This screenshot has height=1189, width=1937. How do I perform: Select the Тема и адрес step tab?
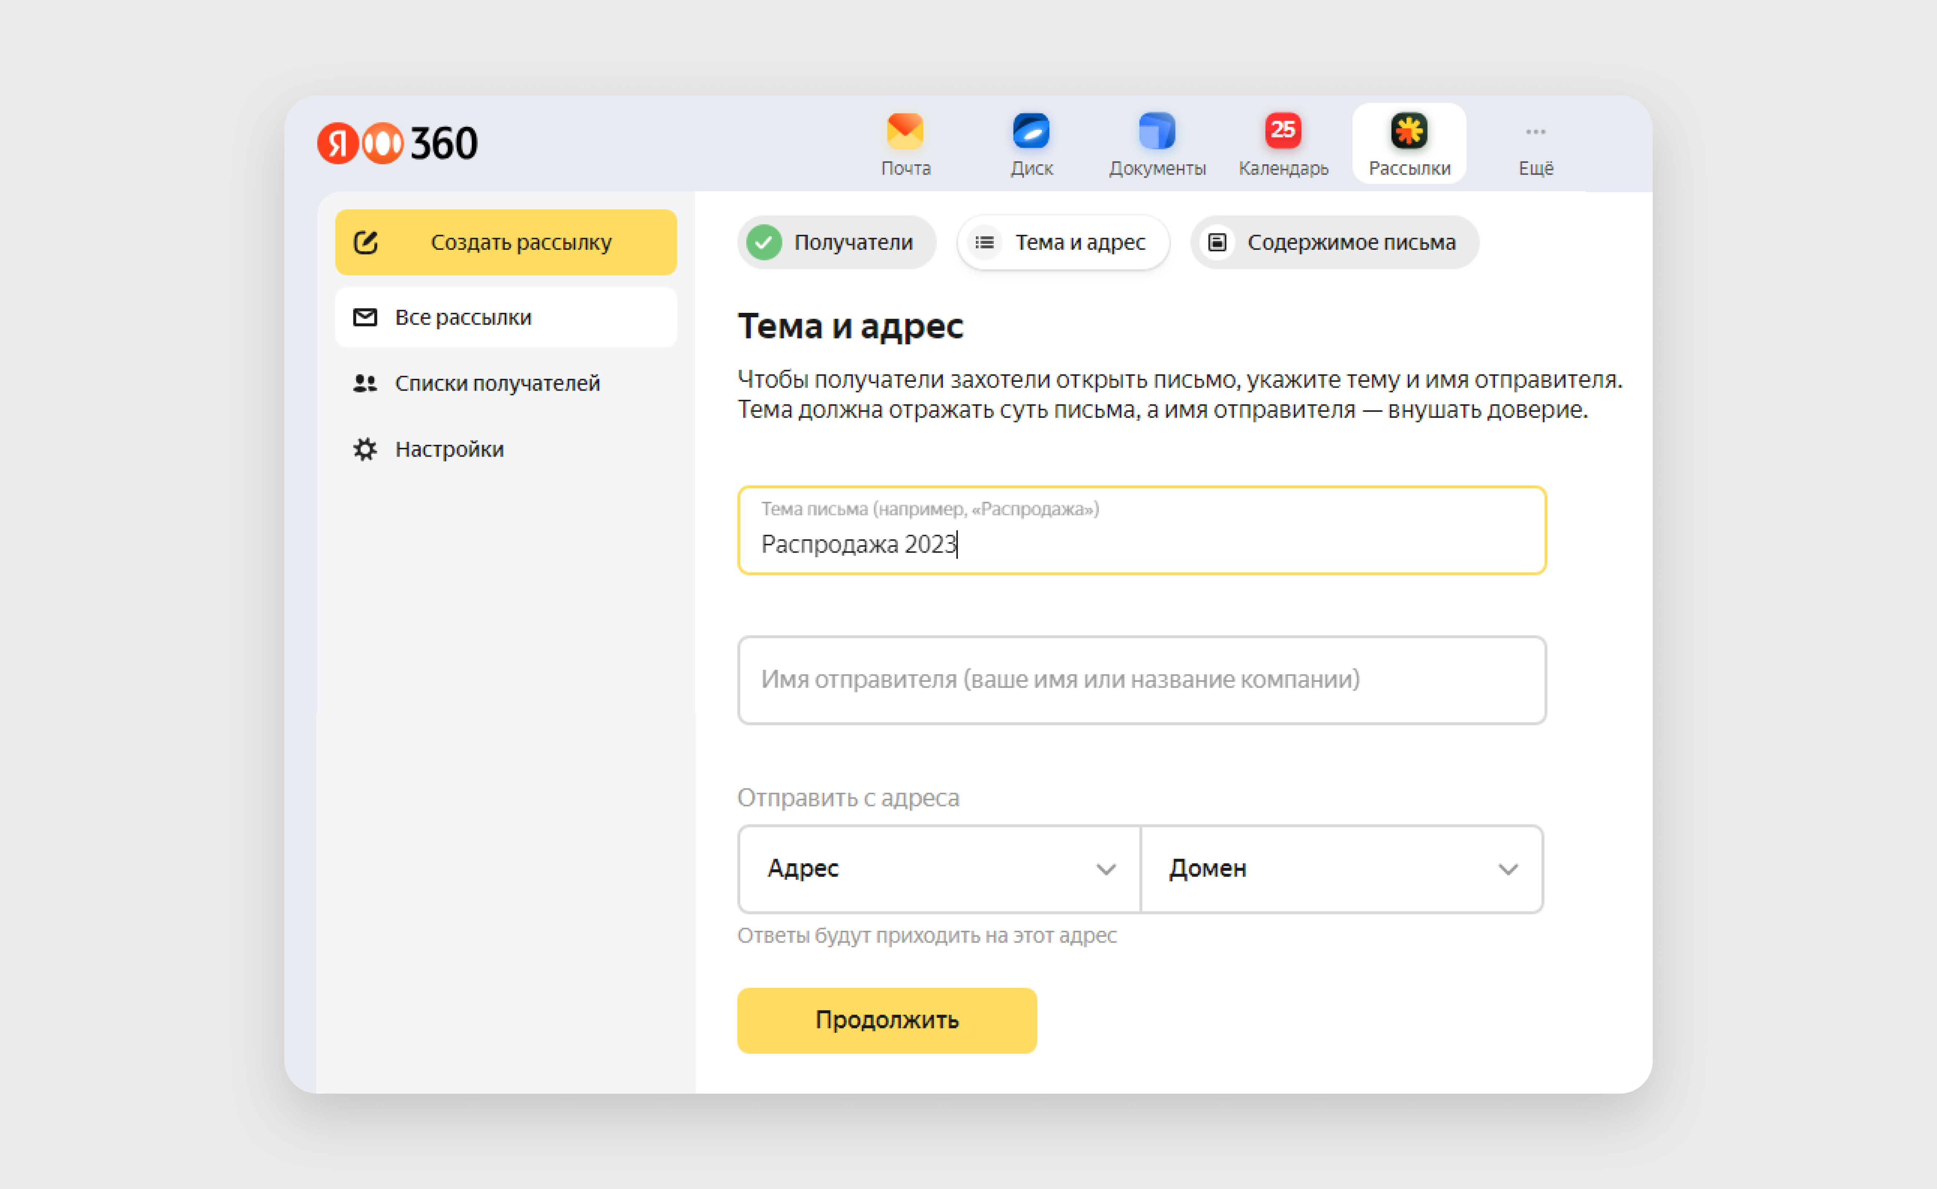[x=1062, y=242]
